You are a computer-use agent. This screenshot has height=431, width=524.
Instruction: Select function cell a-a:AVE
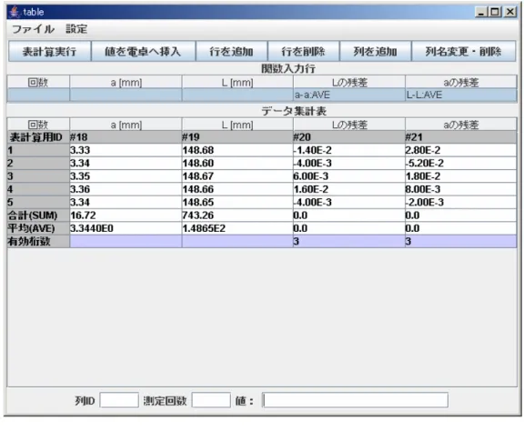click(x=349, y=95)
